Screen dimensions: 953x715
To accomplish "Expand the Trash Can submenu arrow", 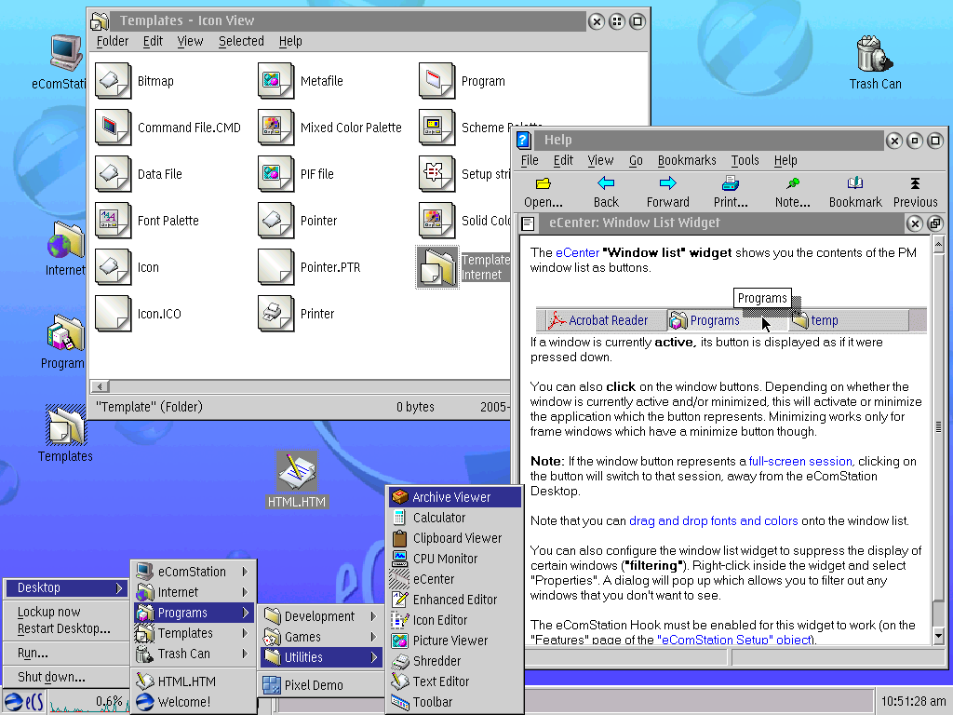I will [x=245, y=654].
